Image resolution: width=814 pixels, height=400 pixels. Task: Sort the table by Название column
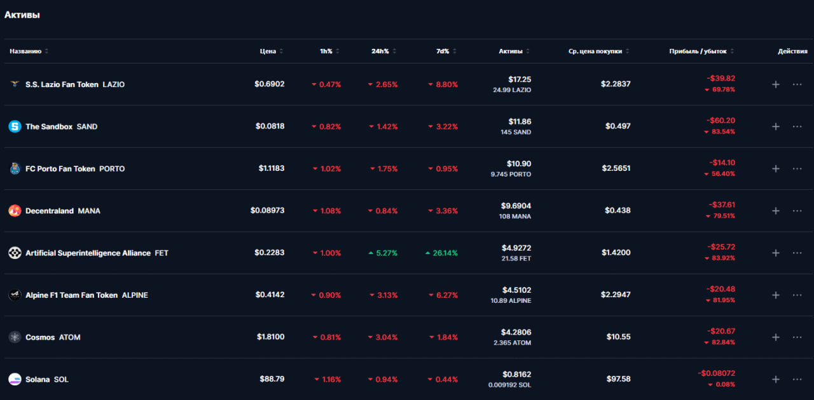click(x=29, y=51)
